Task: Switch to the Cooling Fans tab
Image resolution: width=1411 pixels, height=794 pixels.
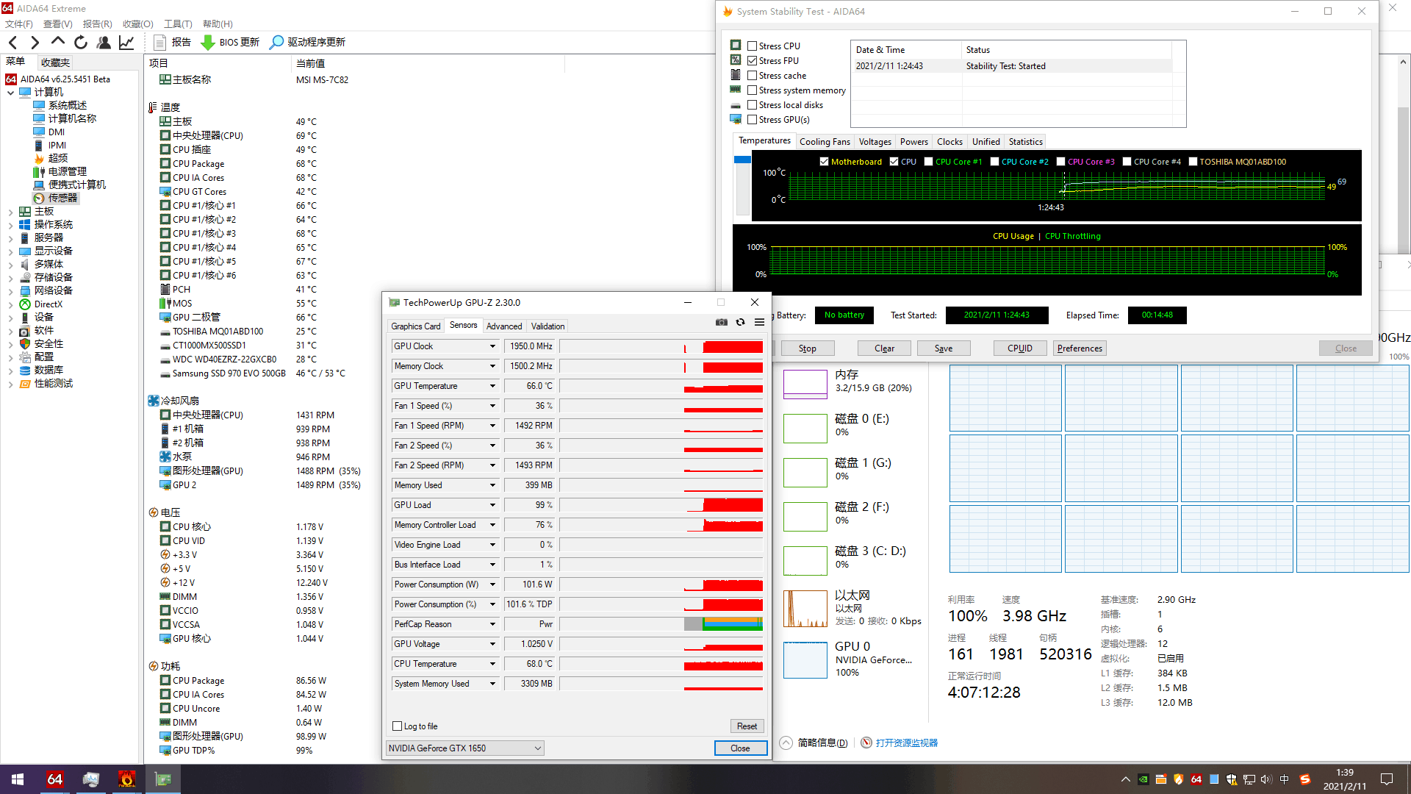Action: tap(824, 142)
